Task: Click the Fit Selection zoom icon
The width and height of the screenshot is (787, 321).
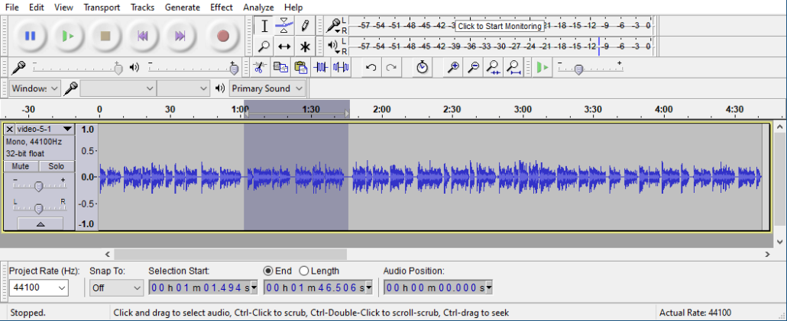Action: (494, 67)
